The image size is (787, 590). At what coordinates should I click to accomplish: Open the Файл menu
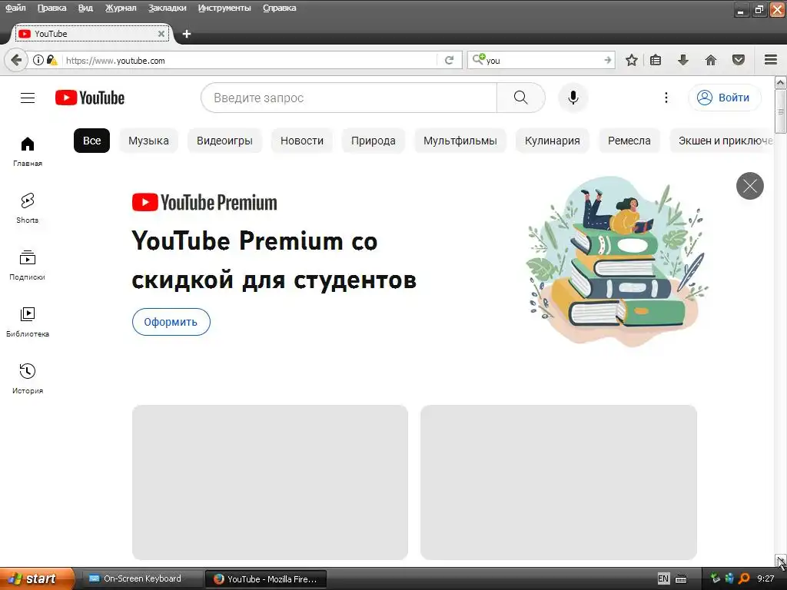coord(15,8)
